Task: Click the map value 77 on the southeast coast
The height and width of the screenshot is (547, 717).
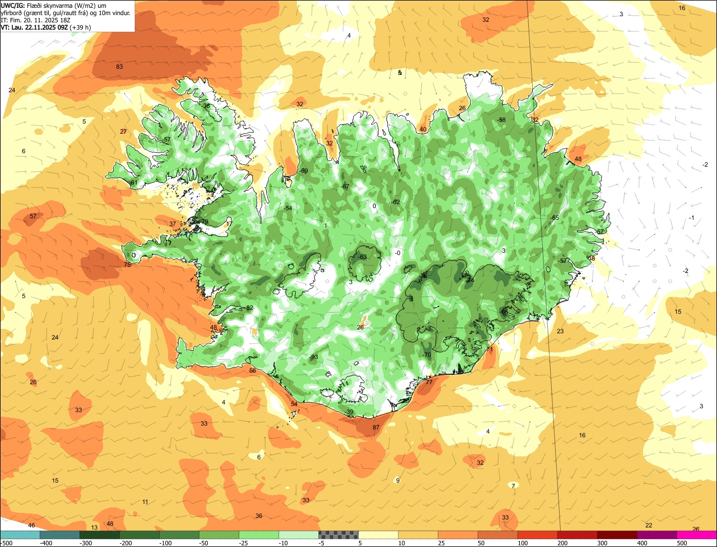Action: click(x=429, y=382)
